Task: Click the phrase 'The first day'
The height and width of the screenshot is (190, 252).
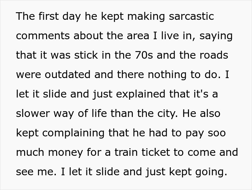Action: (x=48, y=17)
